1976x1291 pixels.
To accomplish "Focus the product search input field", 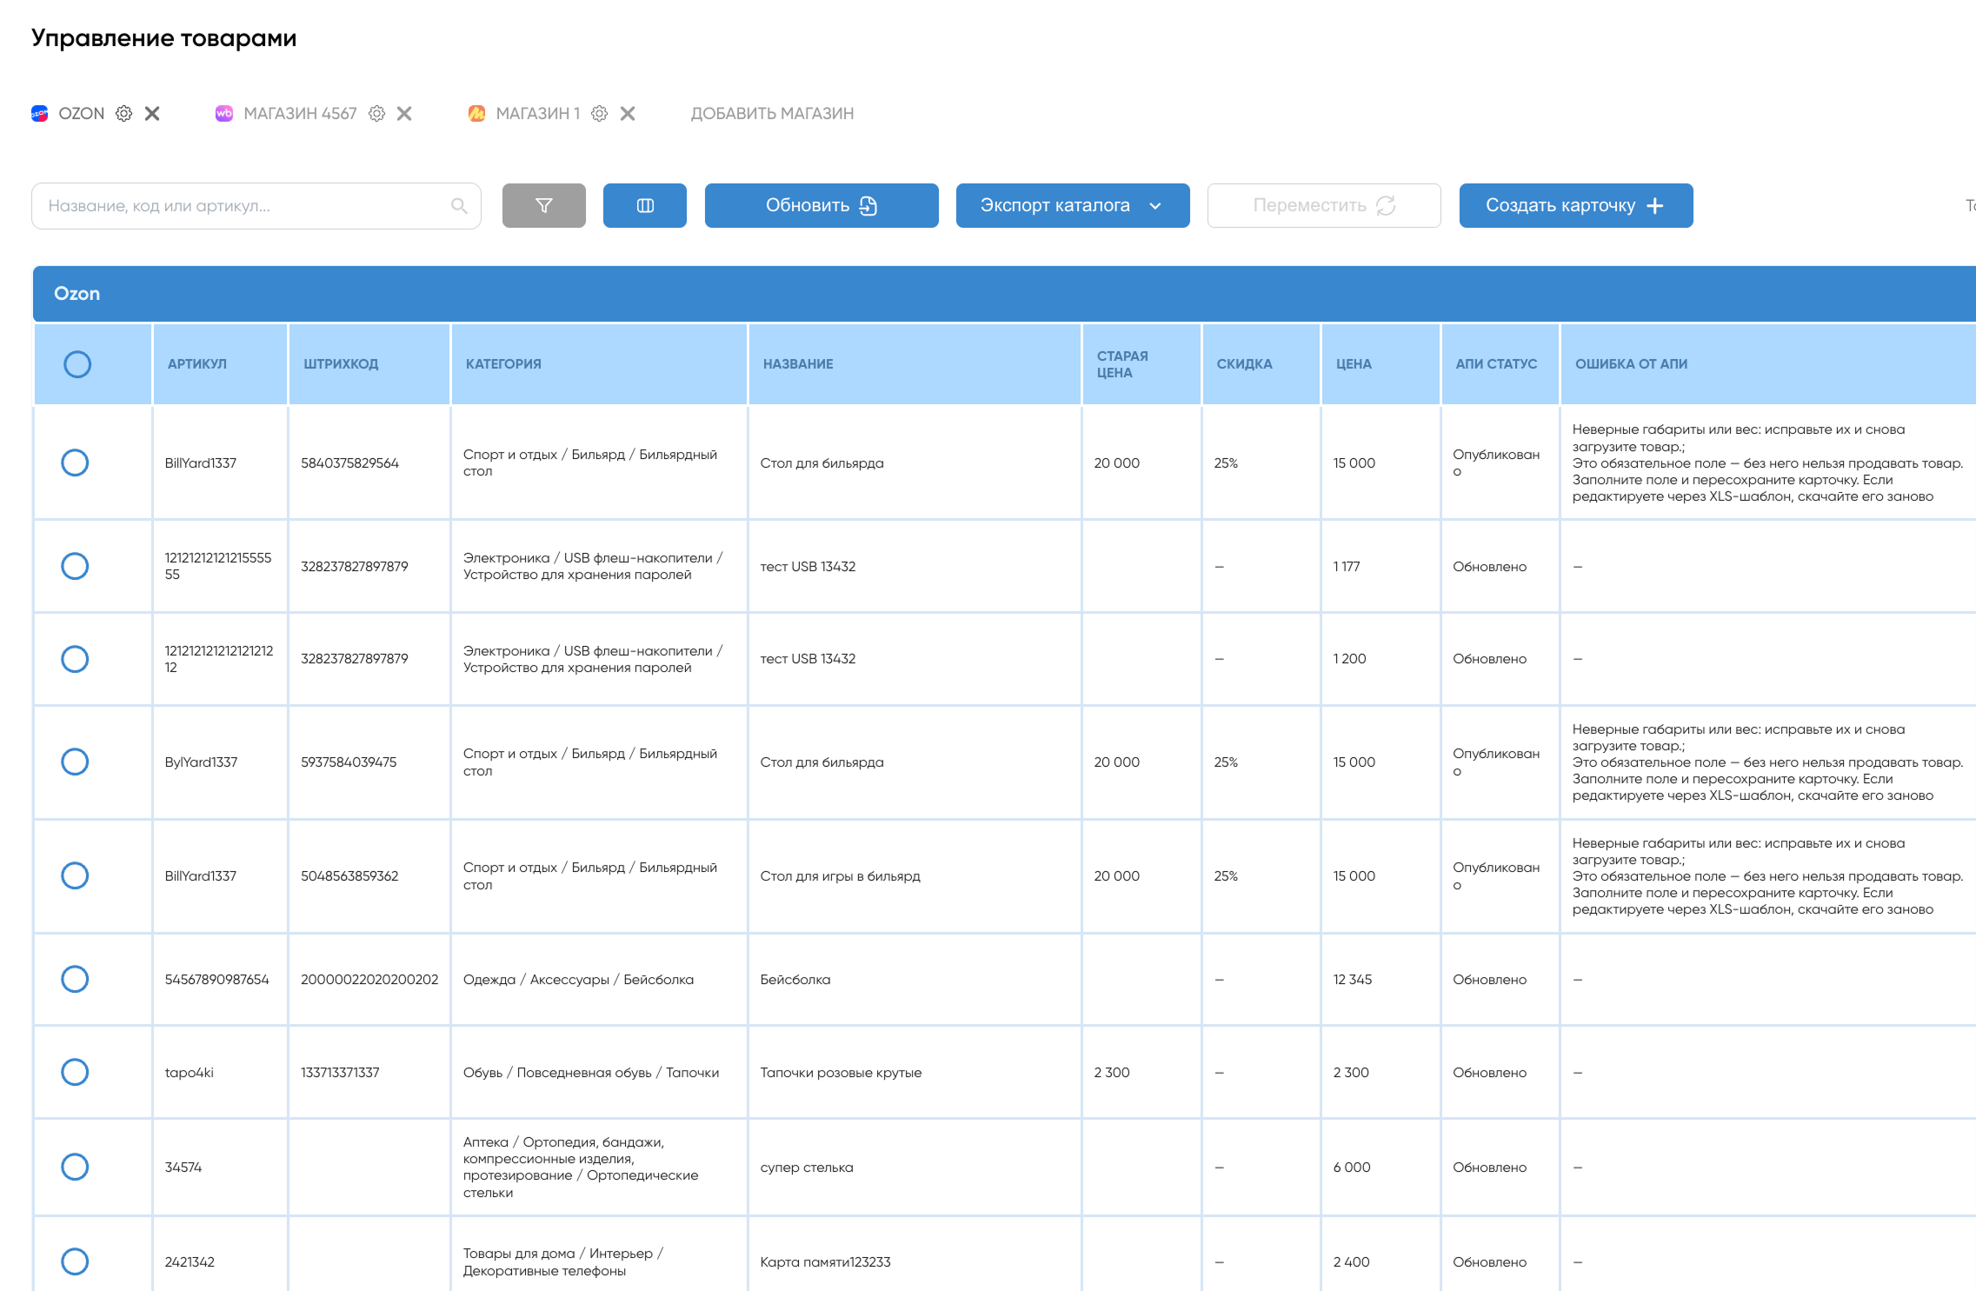I will pyautogui.click(x=256, y=206).
